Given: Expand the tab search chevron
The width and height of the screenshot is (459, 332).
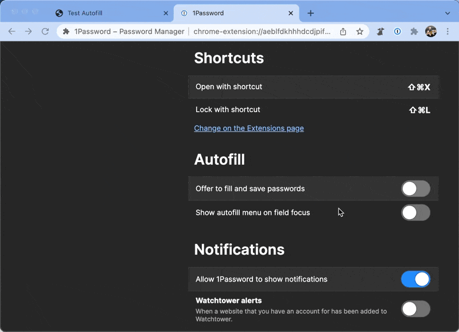Looking at the screenshot, I should tap(448, 13).
